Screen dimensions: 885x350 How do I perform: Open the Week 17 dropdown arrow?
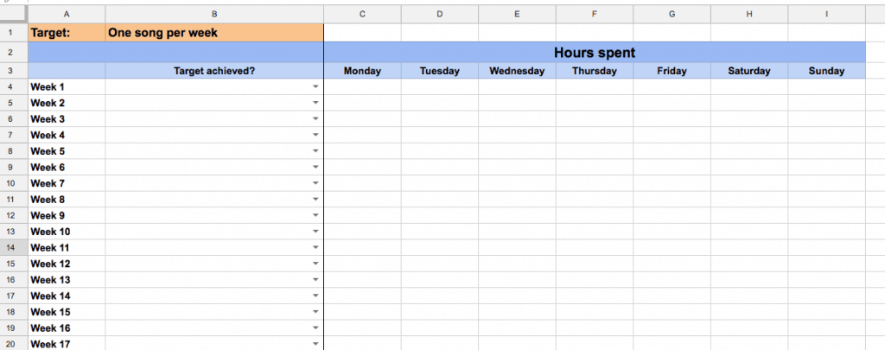(x=315, y=344)
